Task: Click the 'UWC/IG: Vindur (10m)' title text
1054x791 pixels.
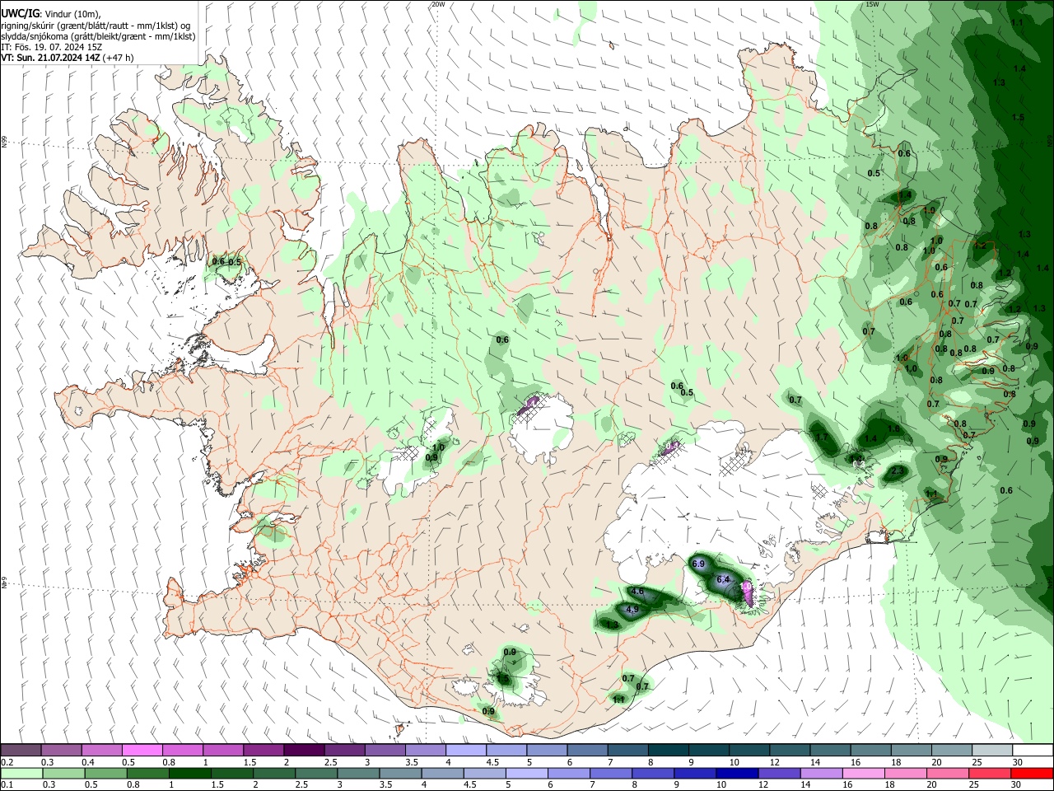Action: click(x=51, y=14)
